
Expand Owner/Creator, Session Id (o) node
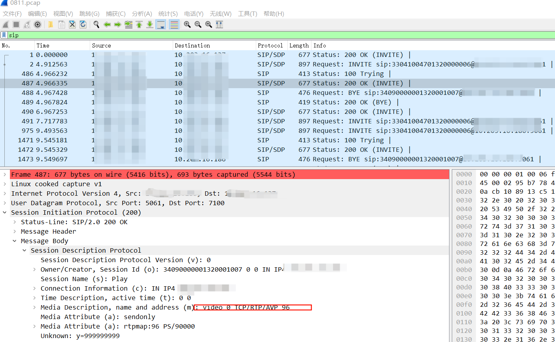pos(34,269)
